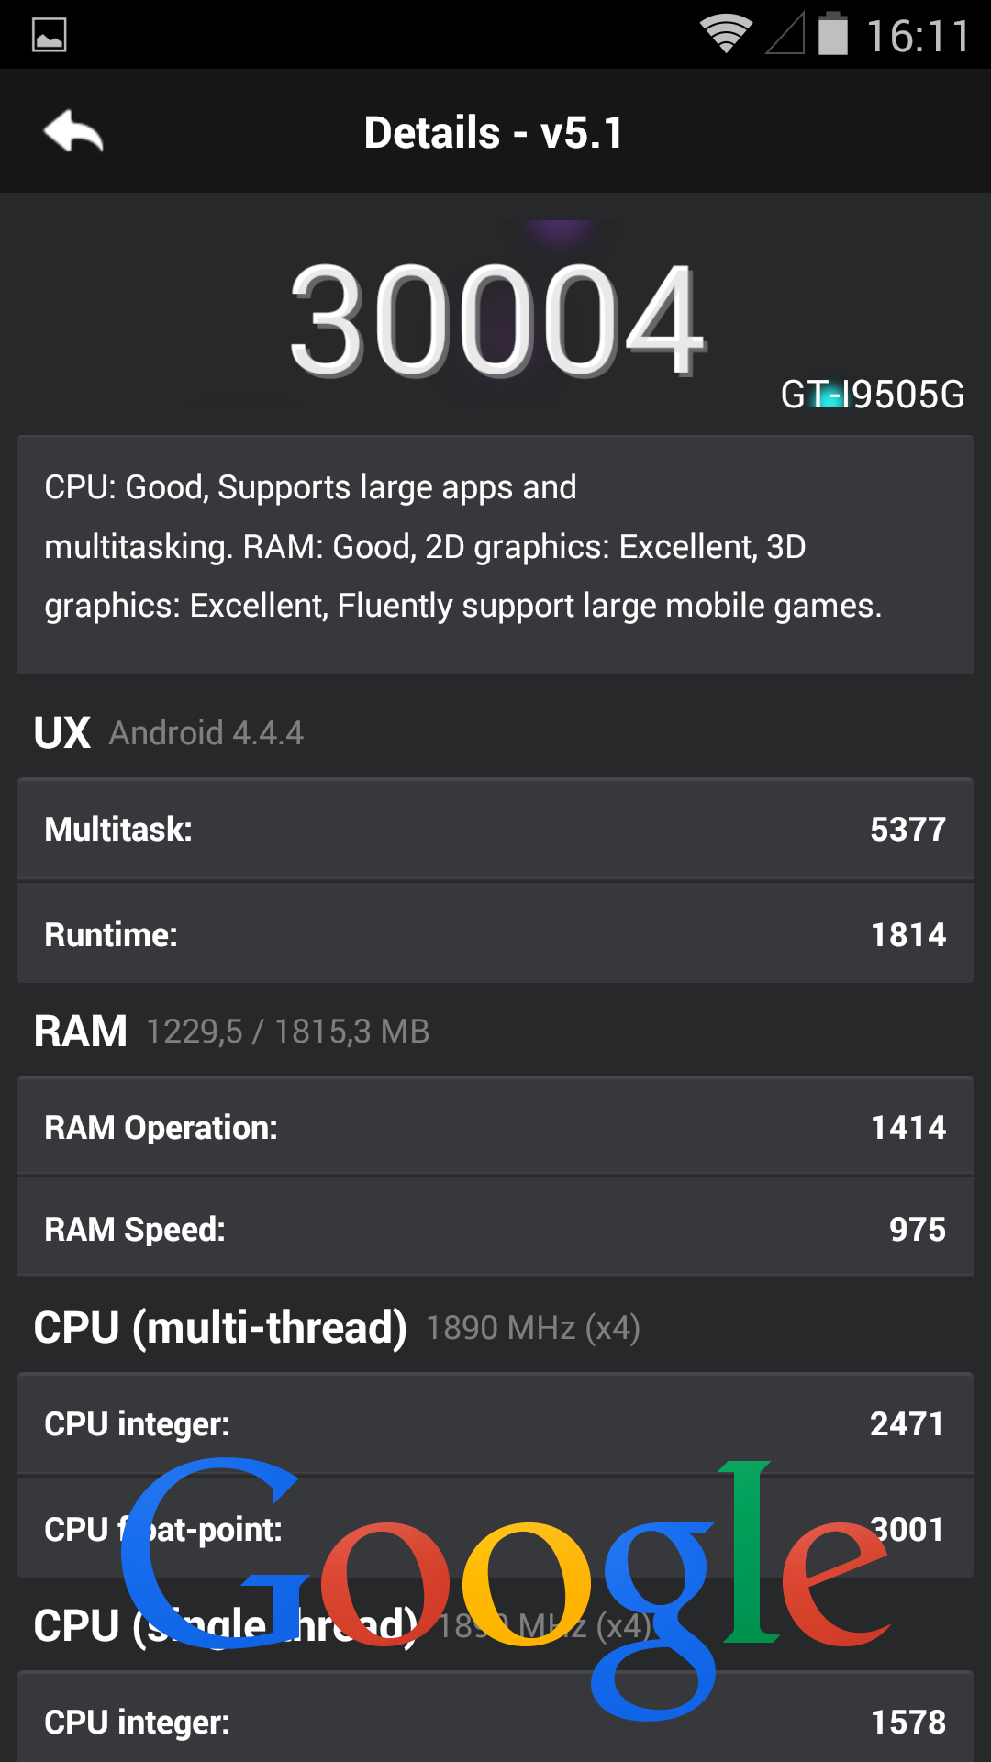Tap the RAM section header

click(x=231, y=1031)
